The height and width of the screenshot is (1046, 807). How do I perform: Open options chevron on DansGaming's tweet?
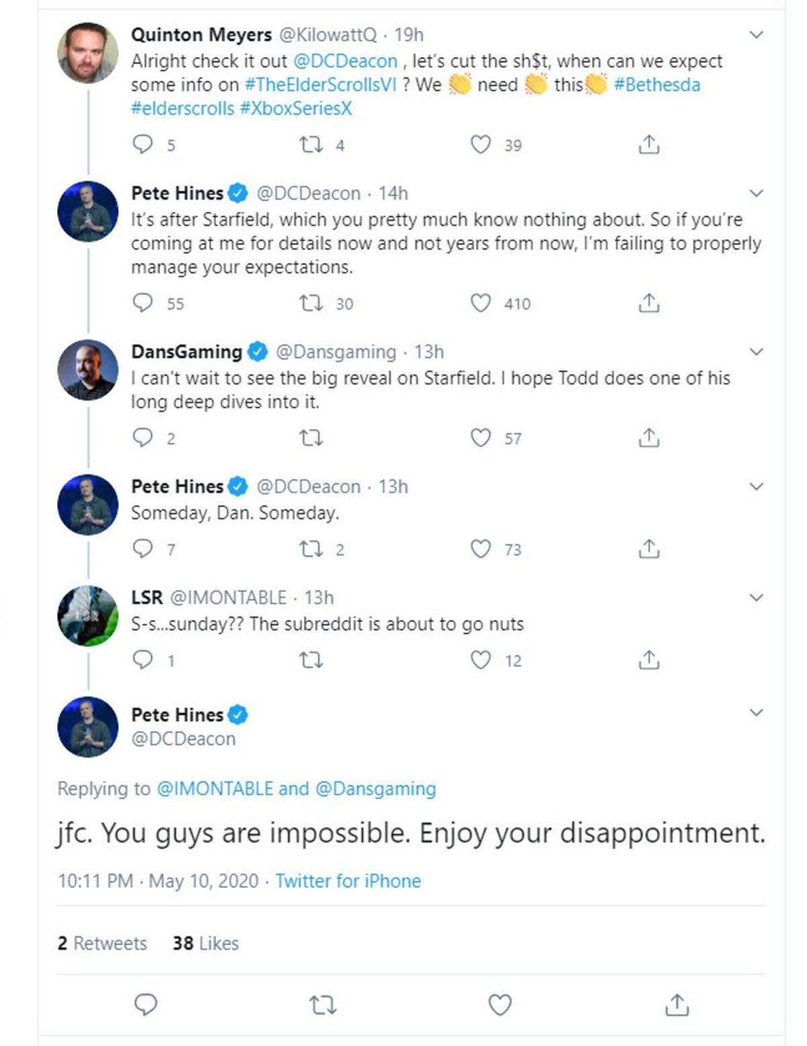click(757, 351)
